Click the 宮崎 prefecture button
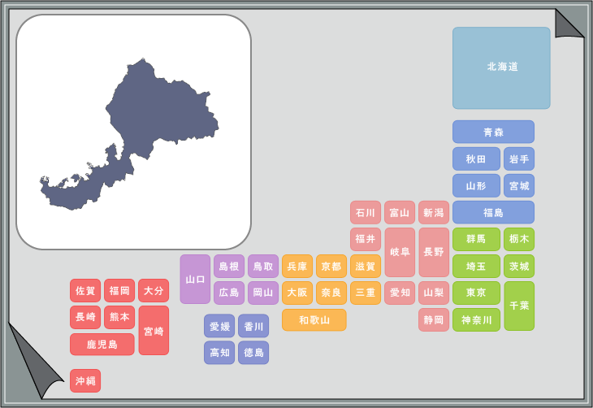593x408 pixels. pyautogui.click(x=154, y=331)
